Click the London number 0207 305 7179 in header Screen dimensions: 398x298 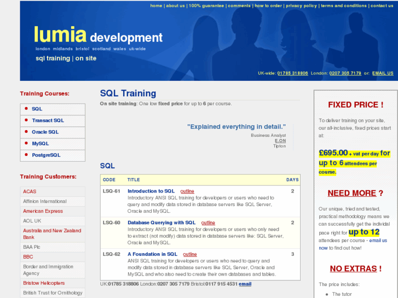tap(345, 73)
